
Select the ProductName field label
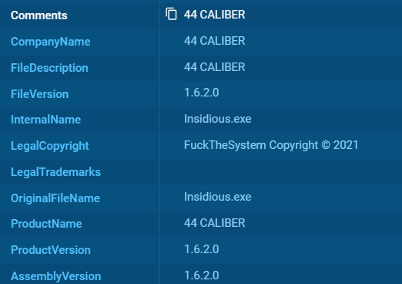coord(46,224)
